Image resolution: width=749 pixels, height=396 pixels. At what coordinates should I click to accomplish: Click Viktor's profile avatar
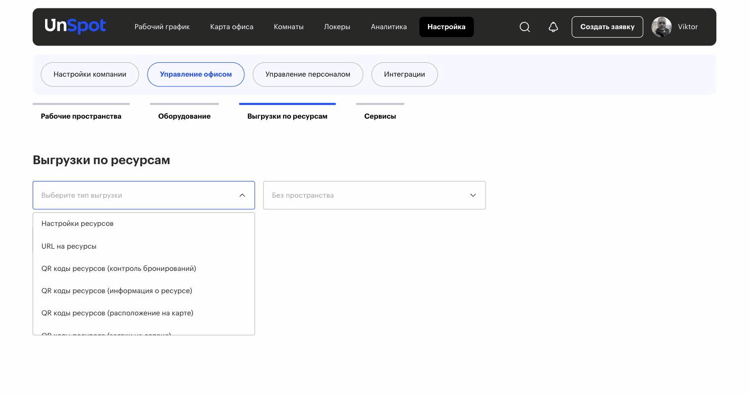point(661,27)
